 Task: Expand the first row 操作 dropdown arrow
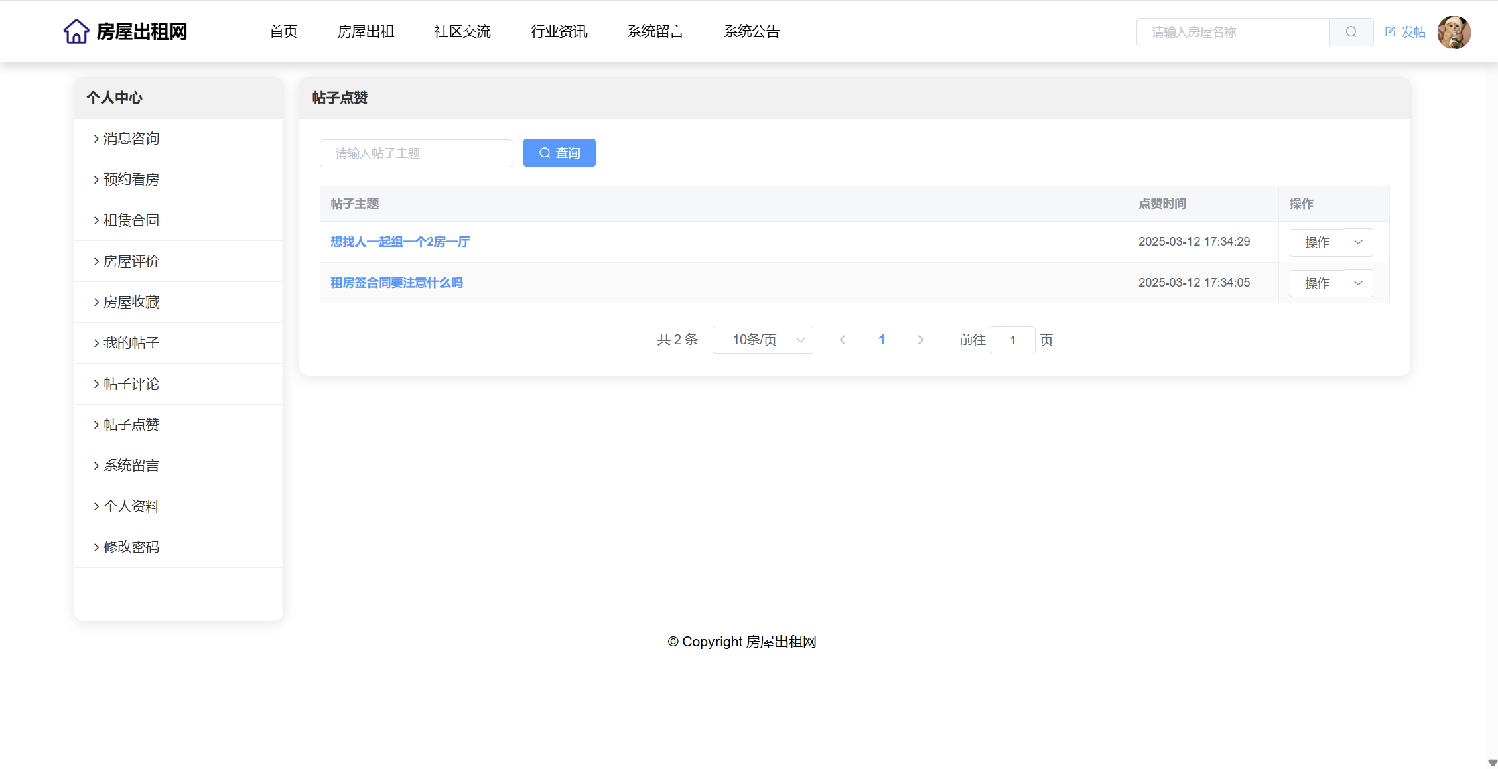(x=1358, y=242)
